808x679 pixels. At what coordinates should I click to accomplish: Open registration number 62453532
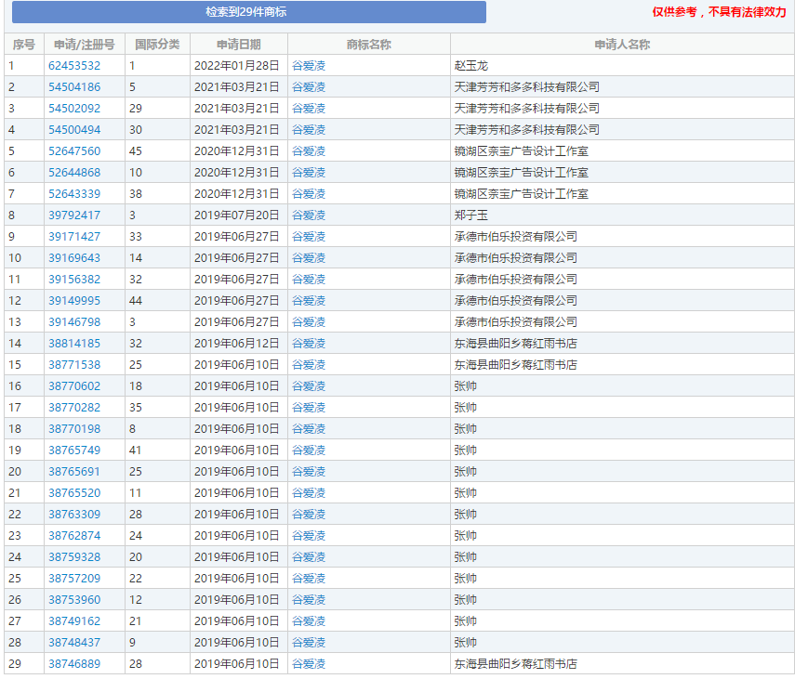74,66
